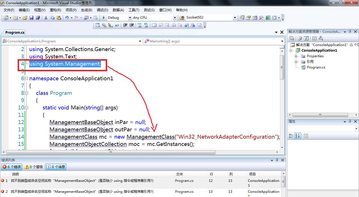This screenshot has height=197, width=359.
Task: Toggle Alphabetical sort in properties panel
Action: tap(298, 136)
